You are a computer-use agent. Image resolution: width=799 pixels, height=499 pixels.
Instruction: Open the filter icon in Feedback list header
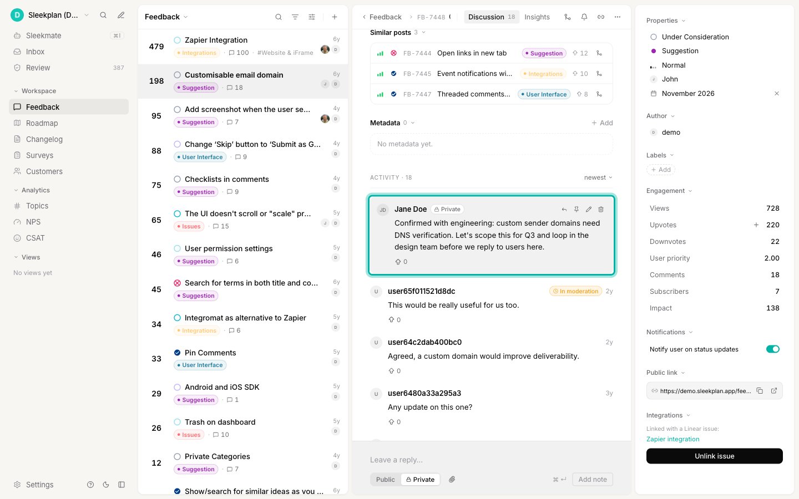click(295, 17)
